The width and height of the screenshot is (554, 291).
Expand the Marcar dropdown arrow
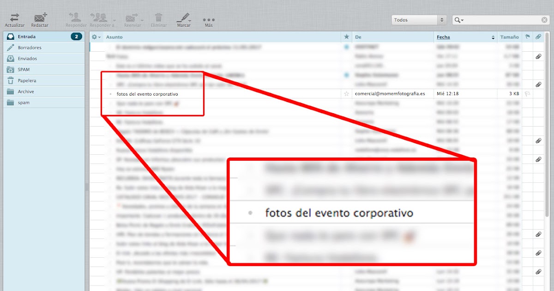point(190,20)
